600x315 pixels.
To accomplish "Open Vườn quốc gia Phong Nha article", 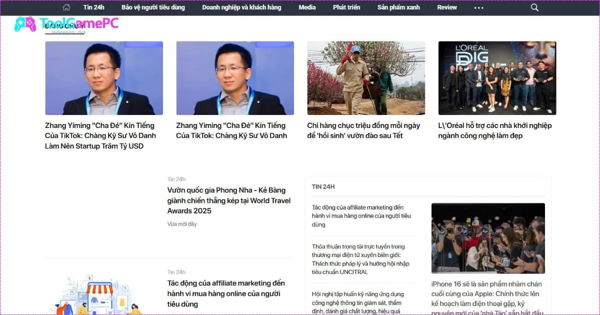I will (x=226, y=200).
